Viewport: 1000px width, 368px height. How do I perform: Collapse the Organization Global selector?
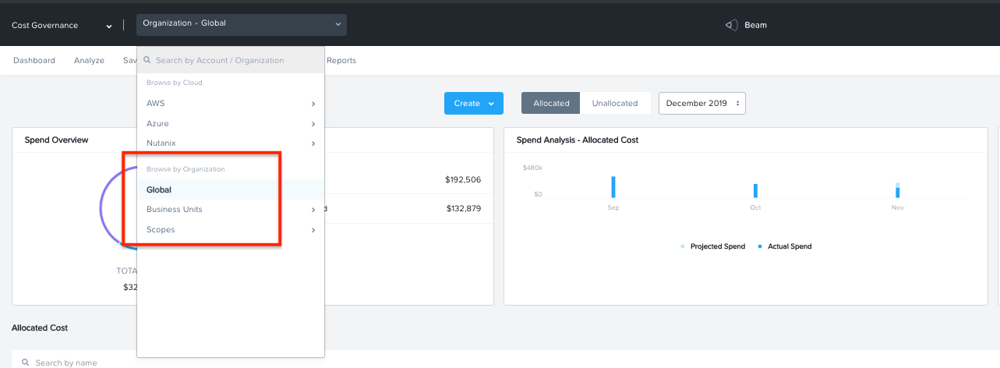(242, 24)
